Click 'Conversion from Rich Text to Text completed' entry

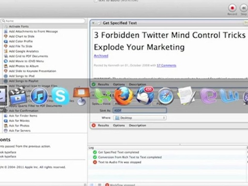click(130, 157)
